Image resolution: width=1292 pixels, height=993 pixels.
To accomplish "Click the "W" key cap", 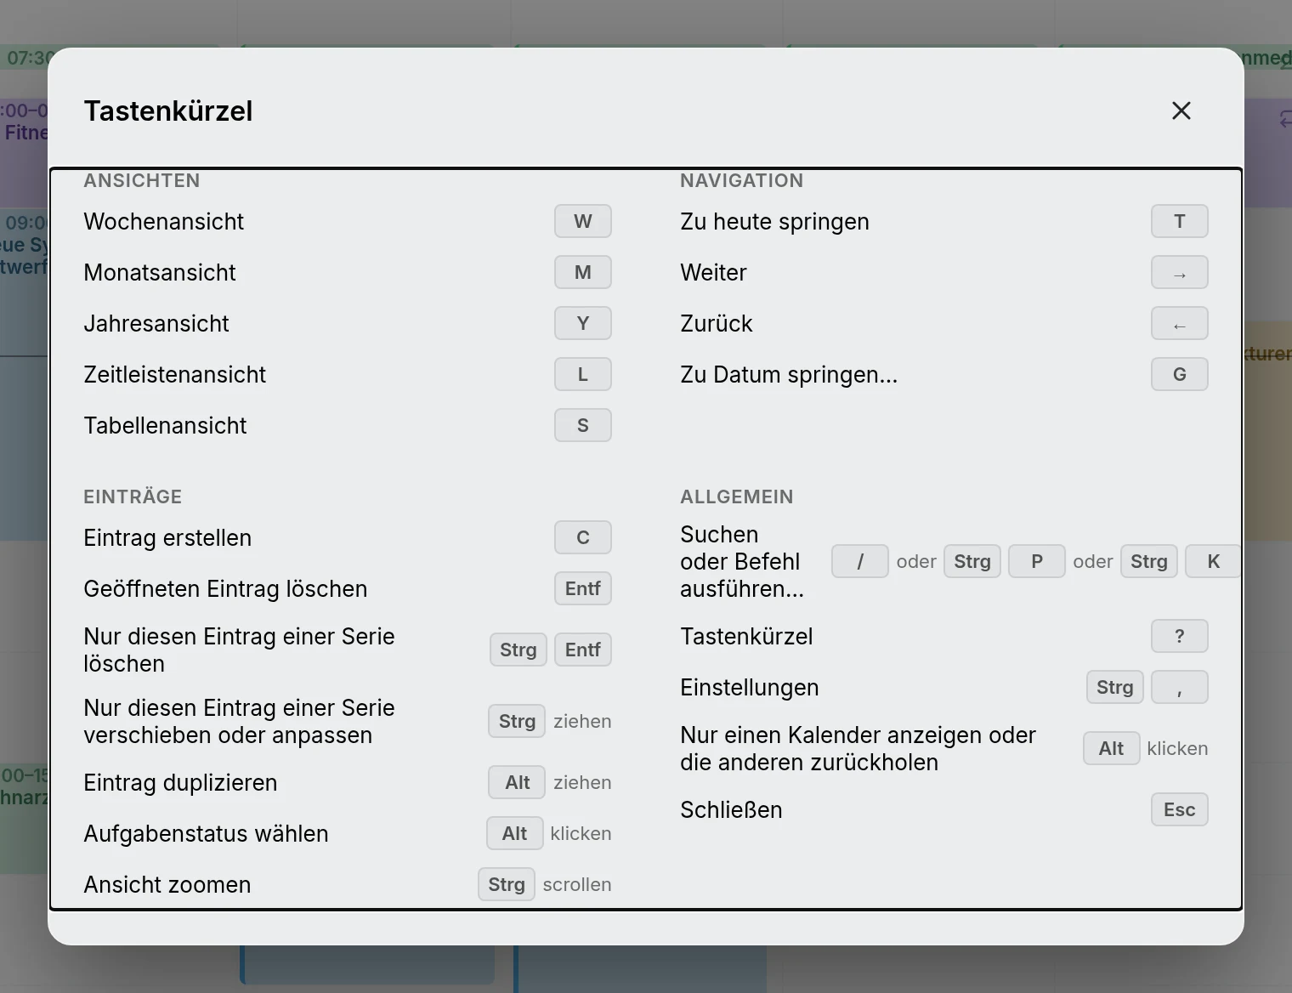I will (x=583, y=221).
